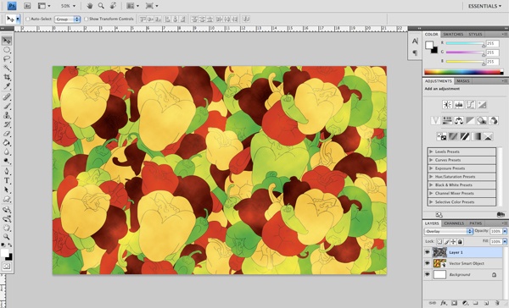
Task: Select the Move tool in toolbox
Action: 7,41
